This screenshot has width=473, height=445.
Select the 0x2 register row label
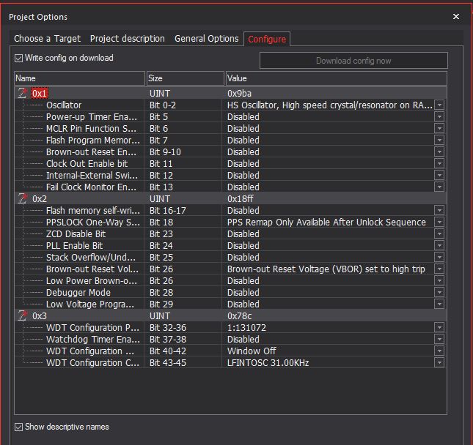[40, 199]
